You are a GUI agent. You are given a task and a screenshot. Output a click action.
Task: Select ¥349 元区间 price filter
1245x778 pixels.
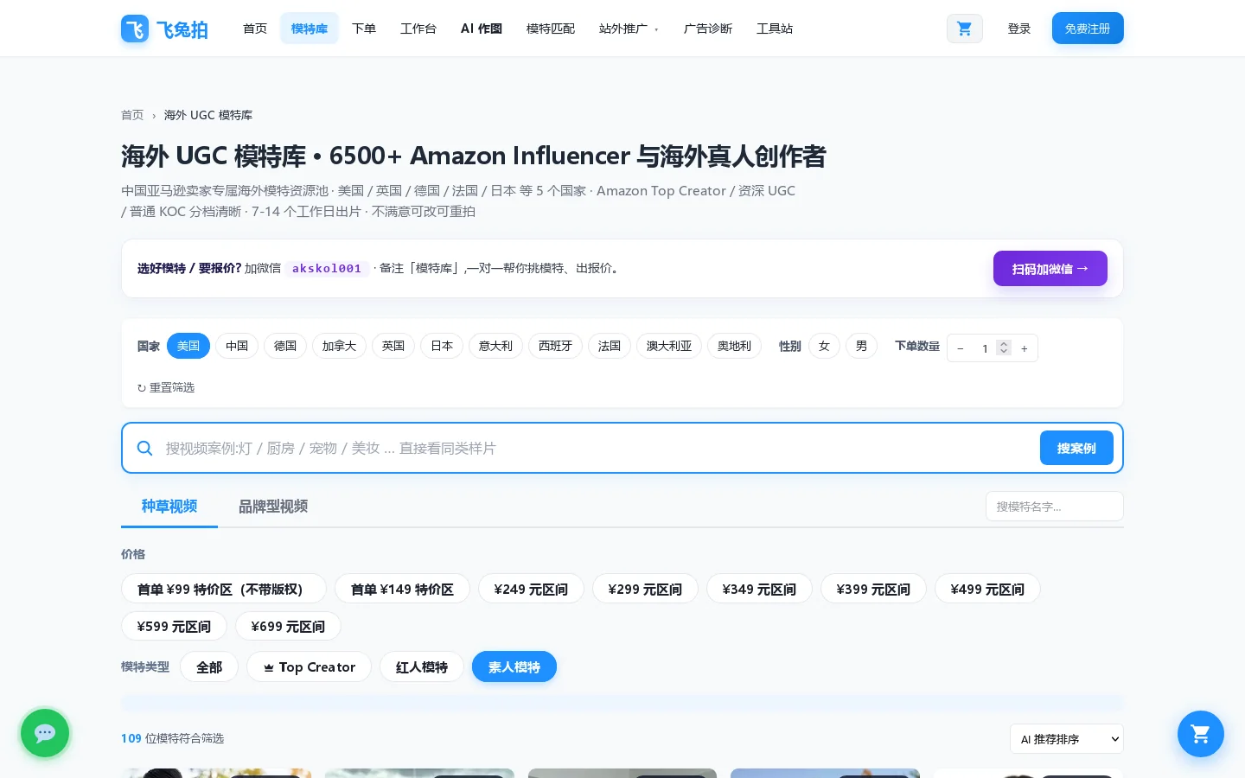click(759, 589)
